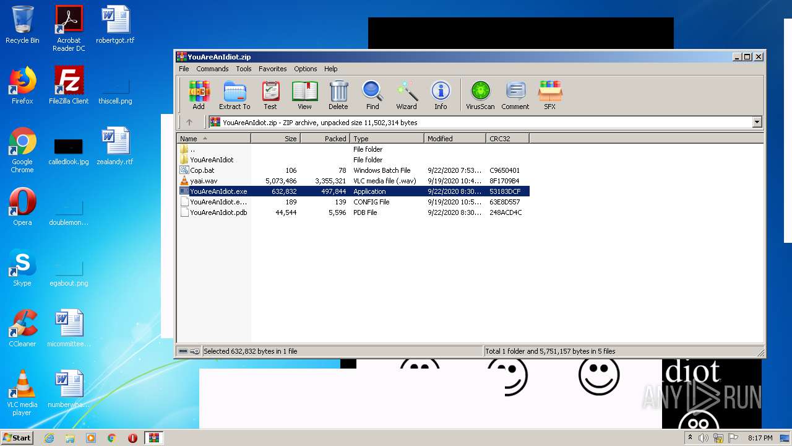The image size is (792, 446).
Task: Click the Info toolbar icon
Action: (441, 95)
